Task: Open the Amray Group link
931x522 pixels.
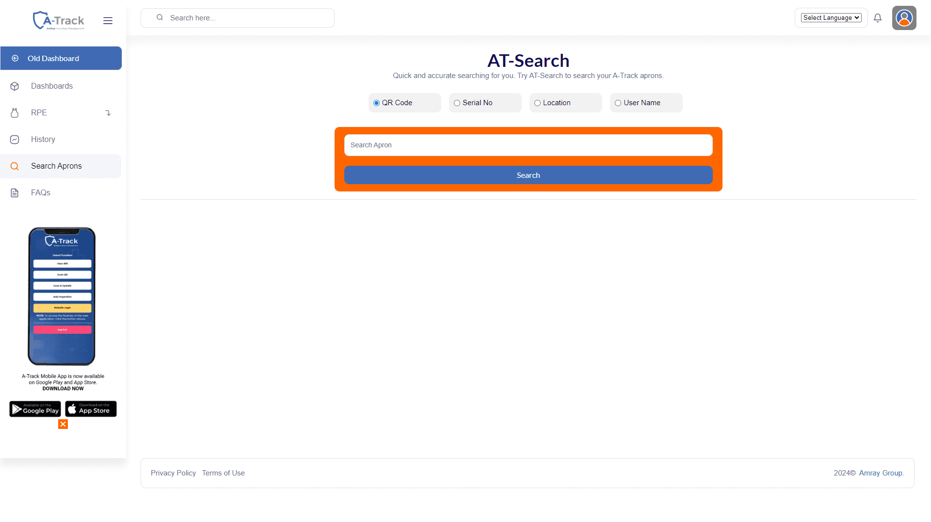Action: click(881, 473)
